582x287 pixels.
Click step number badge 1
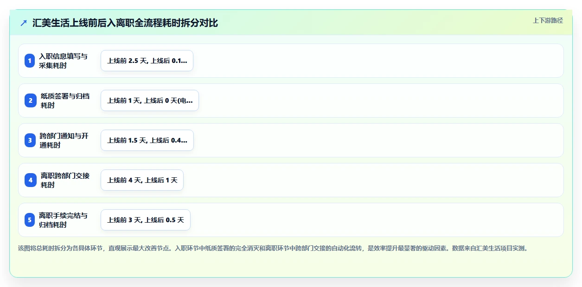pos(30,61)
